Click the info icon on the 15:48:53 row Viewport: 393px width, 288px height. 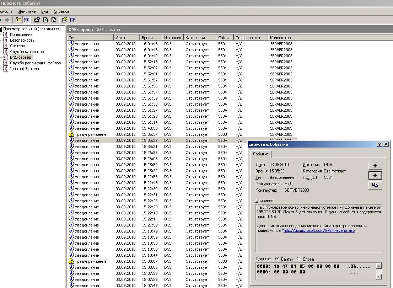[71, 128]
